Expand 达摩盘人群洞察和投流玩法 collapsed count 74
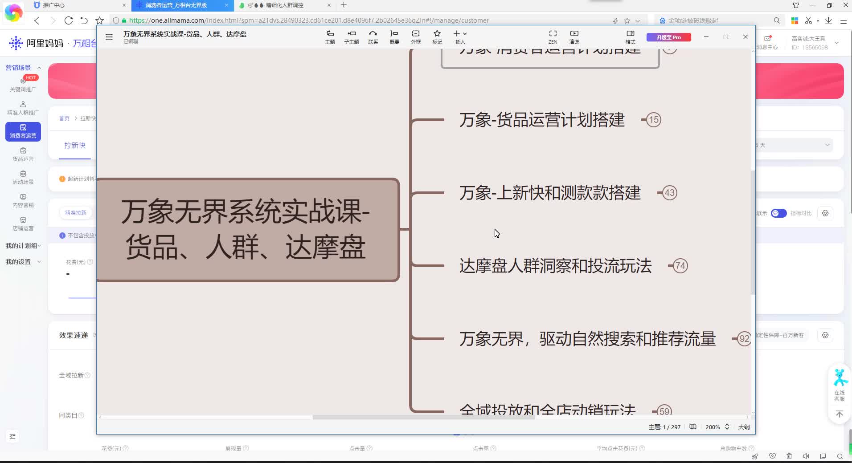This screenshot has width=852, height=463. [x=680, y=266]
